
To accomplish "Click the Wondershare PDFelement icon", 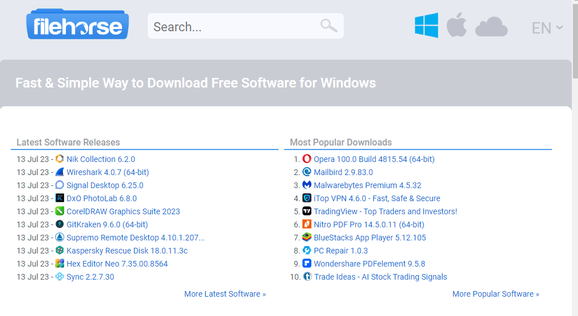I will 307,264.
